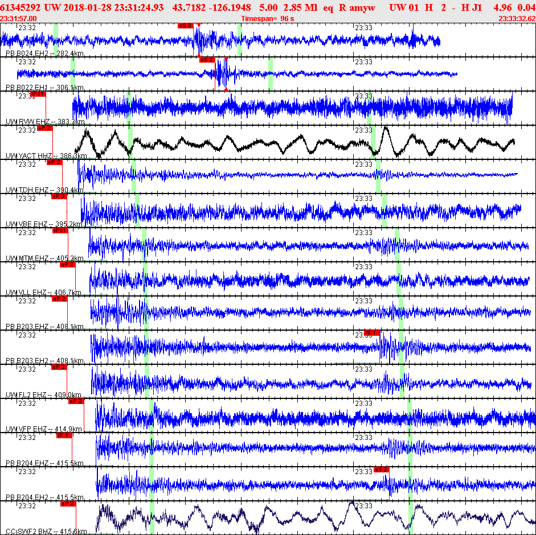Image resolution: width=536 pixels, height=535 pixels.
Task: Click station label PB B203 EHZ 408.1km
Action: pos(45,327)
